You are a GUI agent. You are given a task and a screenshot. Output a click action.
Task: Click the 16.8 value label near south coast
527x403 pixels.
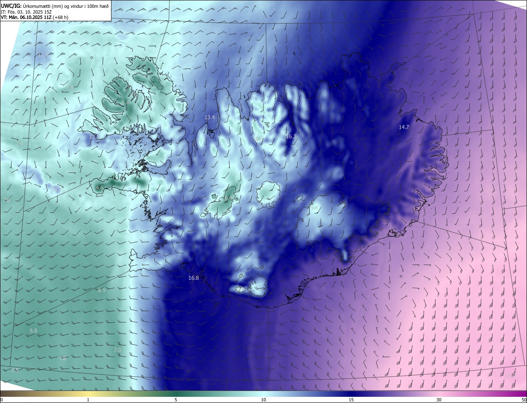[194, 278]
